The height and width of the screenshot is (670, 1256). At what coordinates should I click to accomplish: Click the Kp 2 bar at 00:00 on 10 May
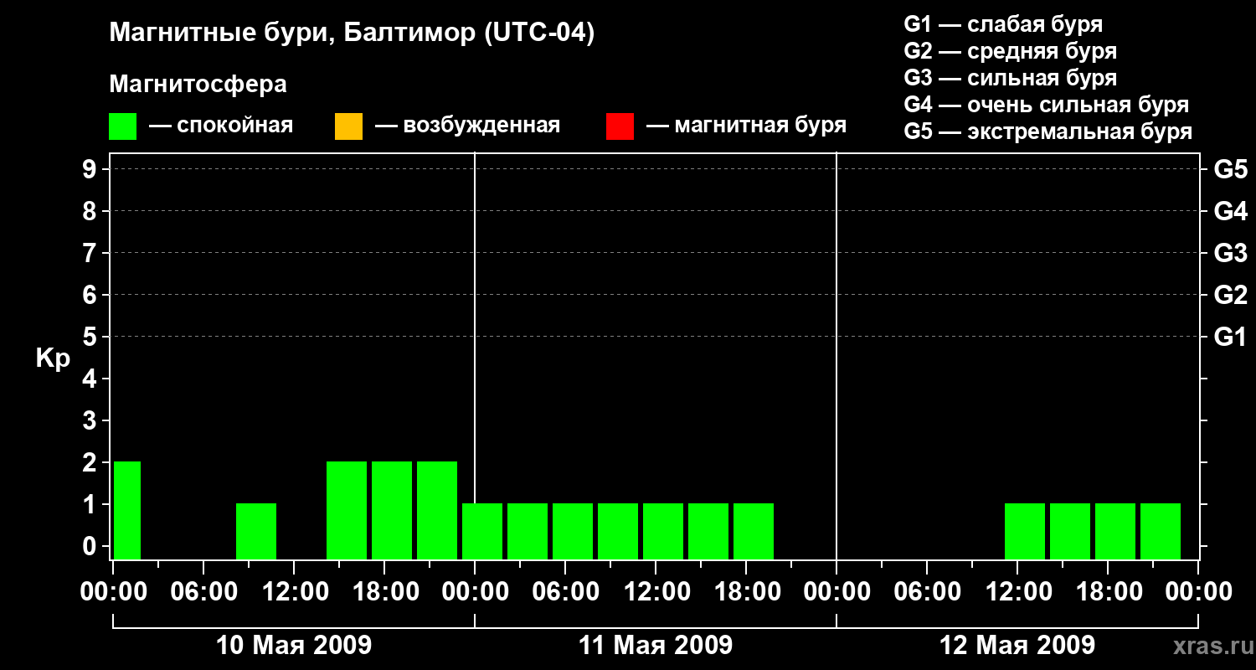coord(127,510)
